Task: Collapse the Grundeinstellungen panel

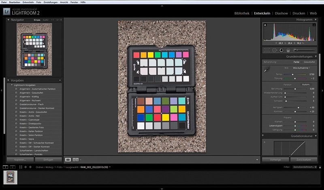Action: [x=315, y=56]
